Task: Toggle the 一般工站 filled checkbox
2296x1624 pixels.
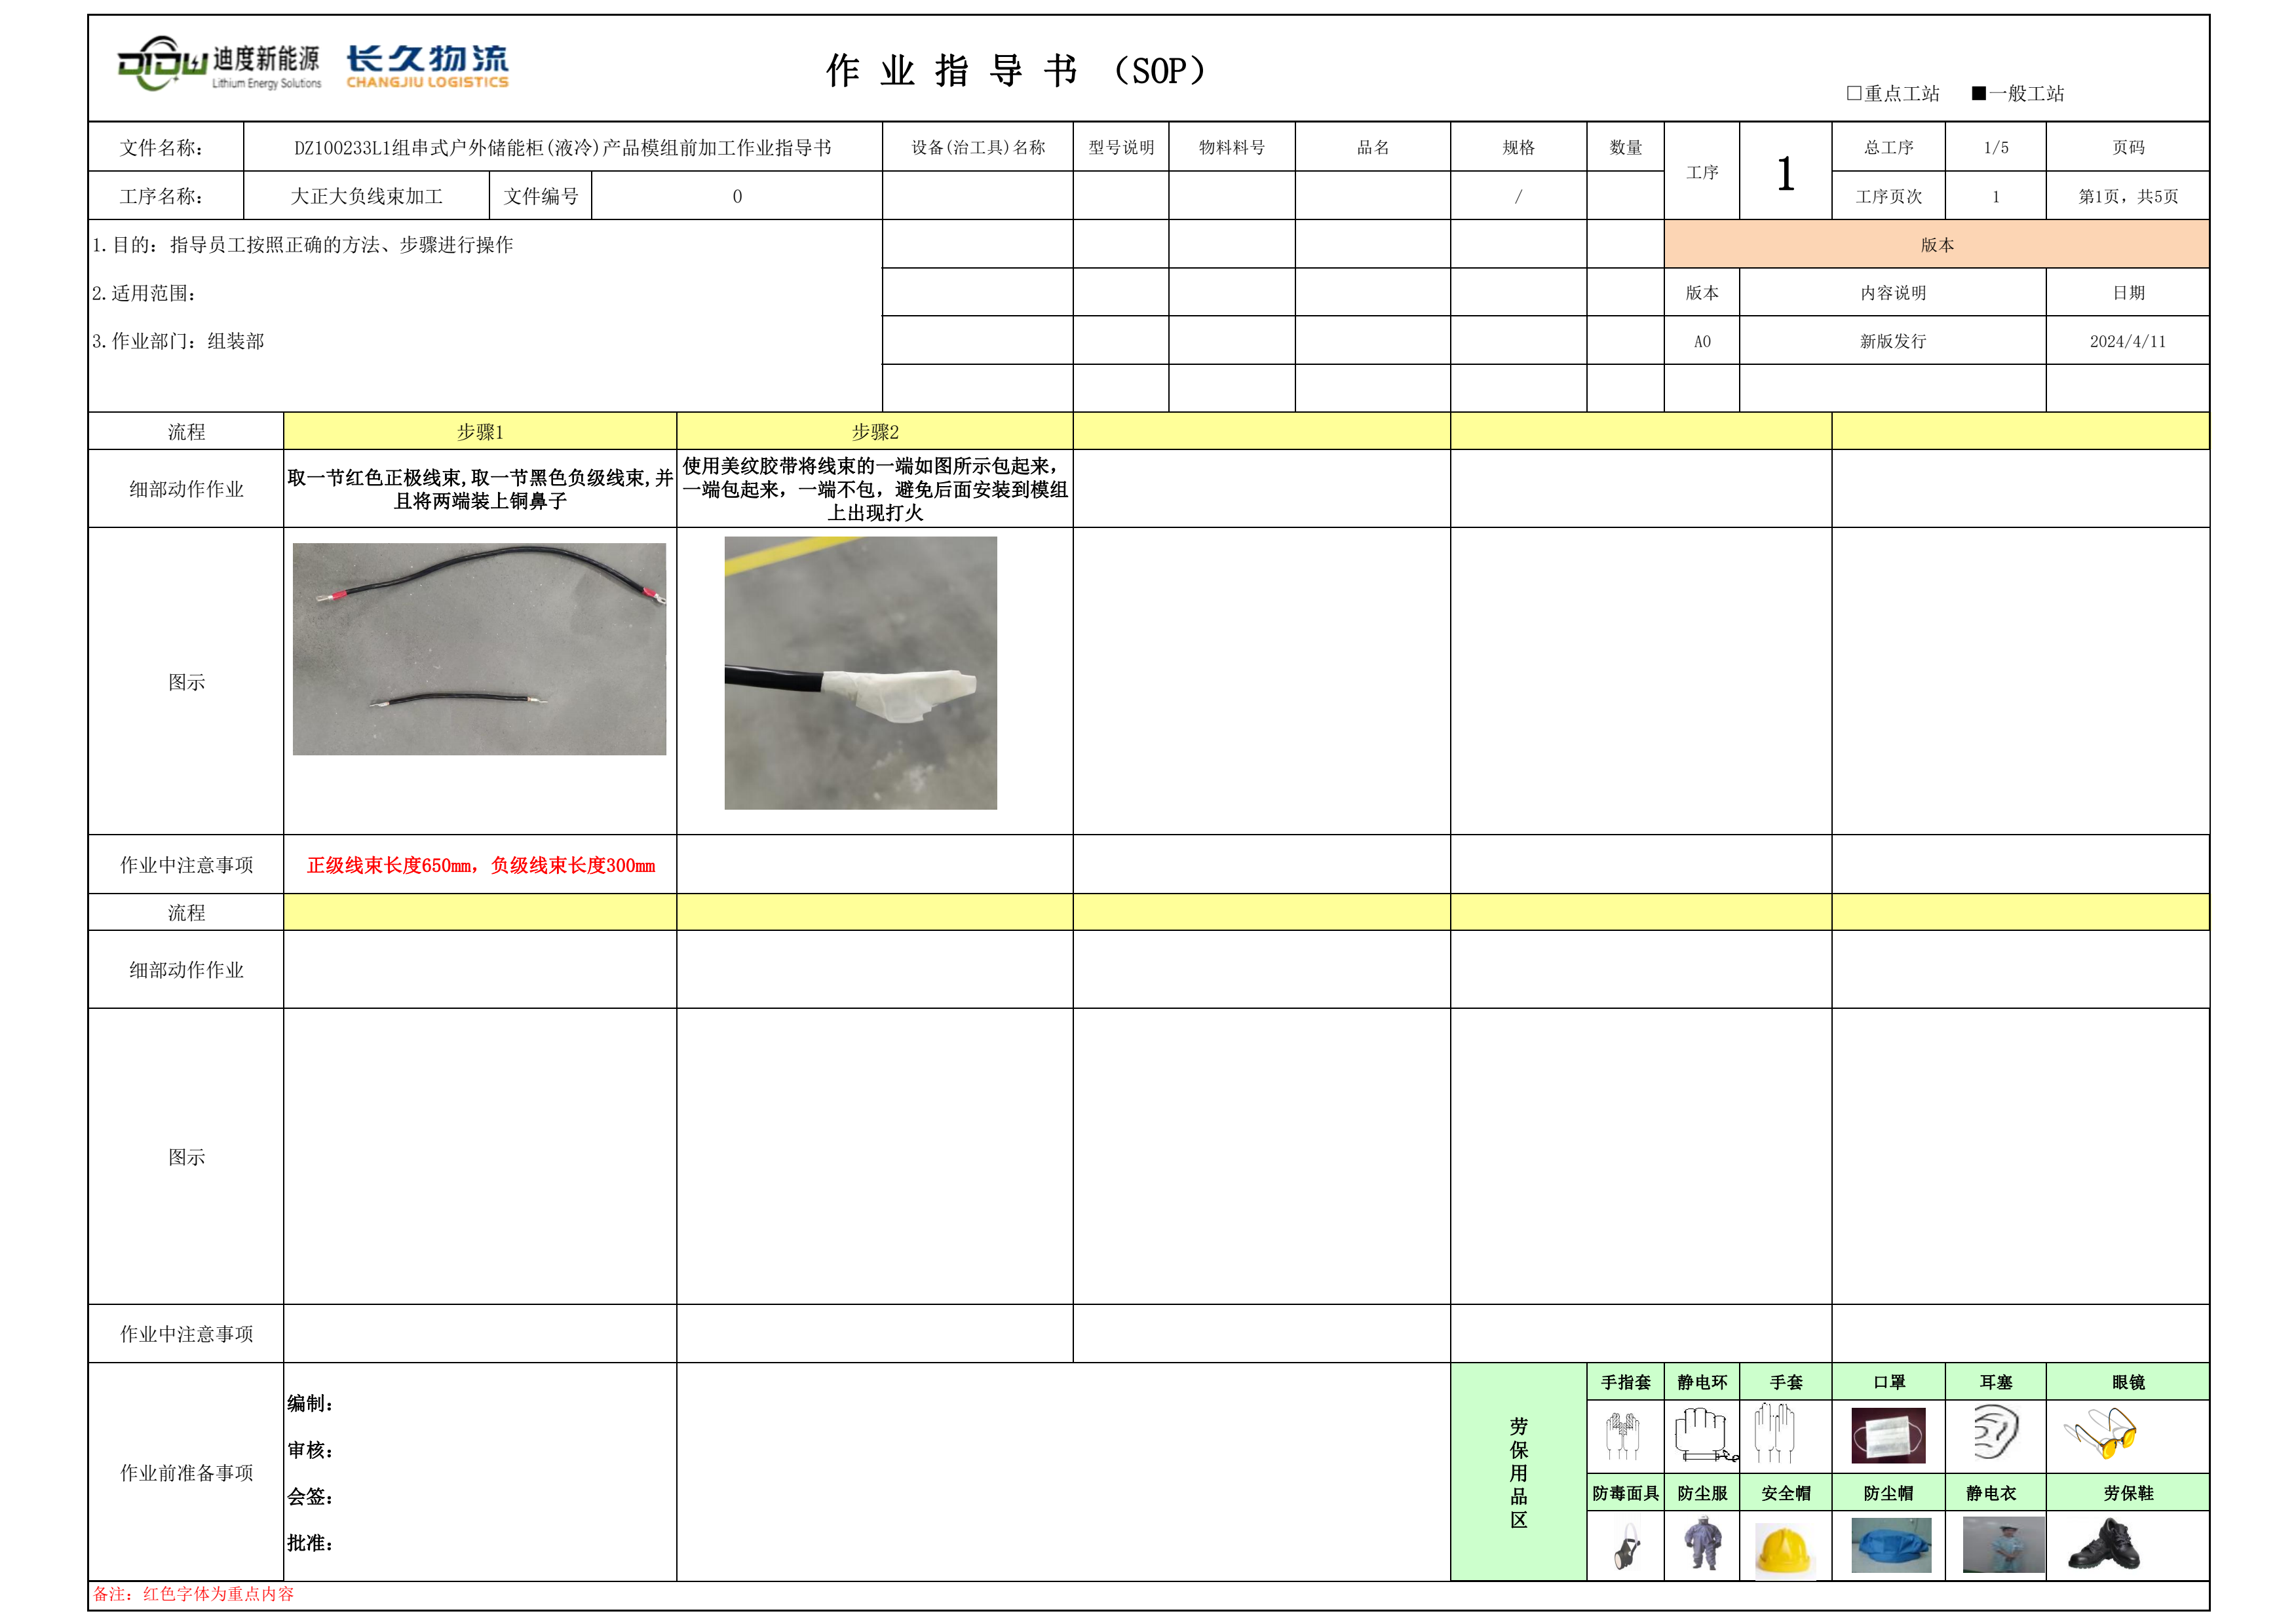Action: [1978, 93]
